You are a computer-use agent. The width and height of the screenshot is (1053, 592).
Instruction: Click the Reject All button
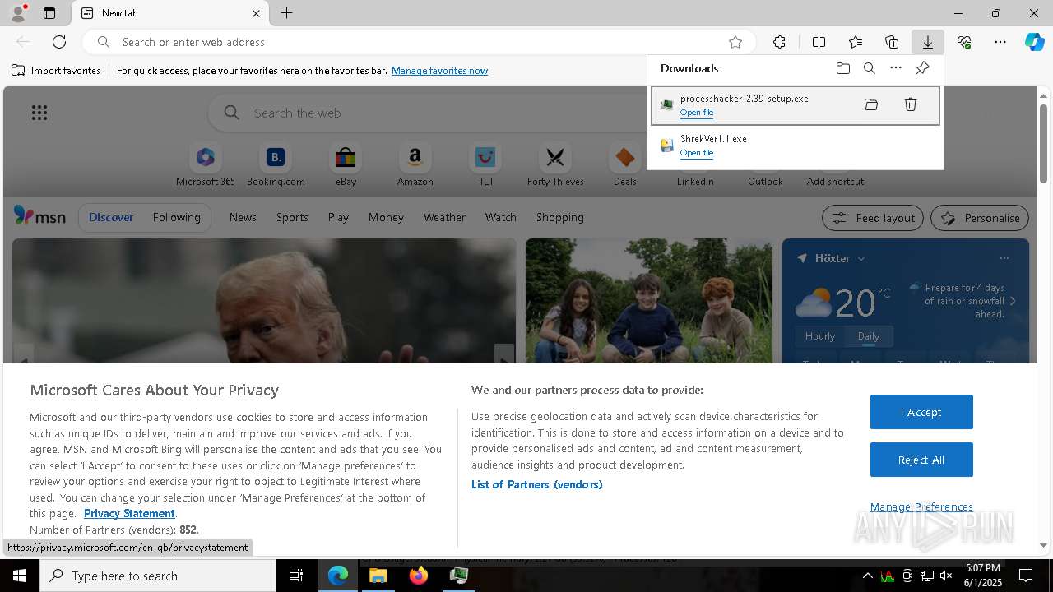click(x=921, y=460)
